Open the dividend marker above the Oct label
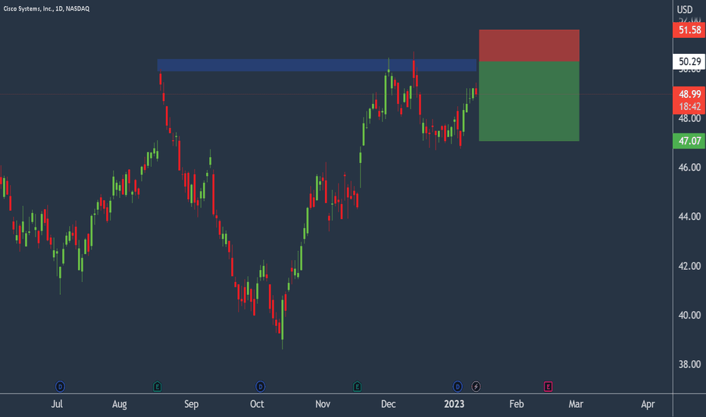The height and width of the screenshot is (417, 706). pyautogui.click(x=261, y=387)
